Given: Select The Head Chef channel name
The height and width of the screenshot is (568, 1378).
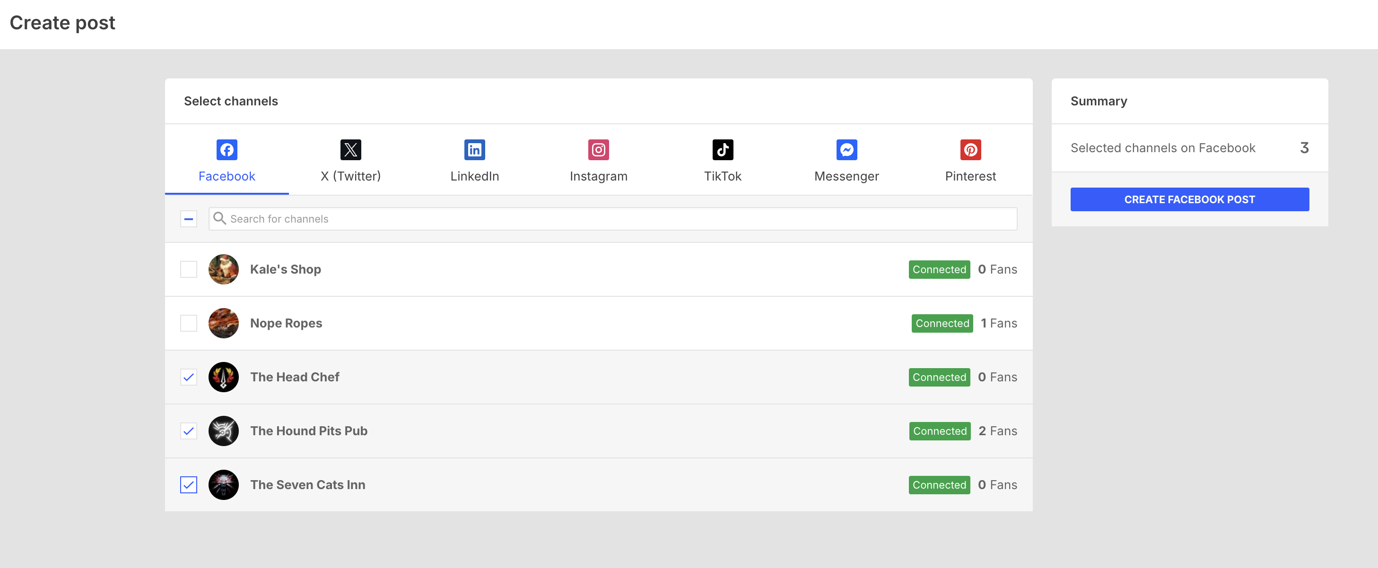Looking at the screenshot, I should 295,377.
